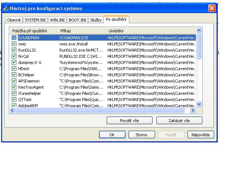Select the %systemroot%\syste command cell
The height and width of the screenshot is (186, 233).
tap(81, 62)
